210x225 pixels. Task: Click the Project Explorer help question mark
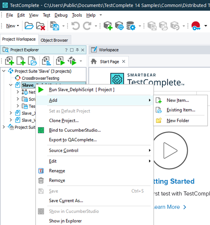(66, 50)
